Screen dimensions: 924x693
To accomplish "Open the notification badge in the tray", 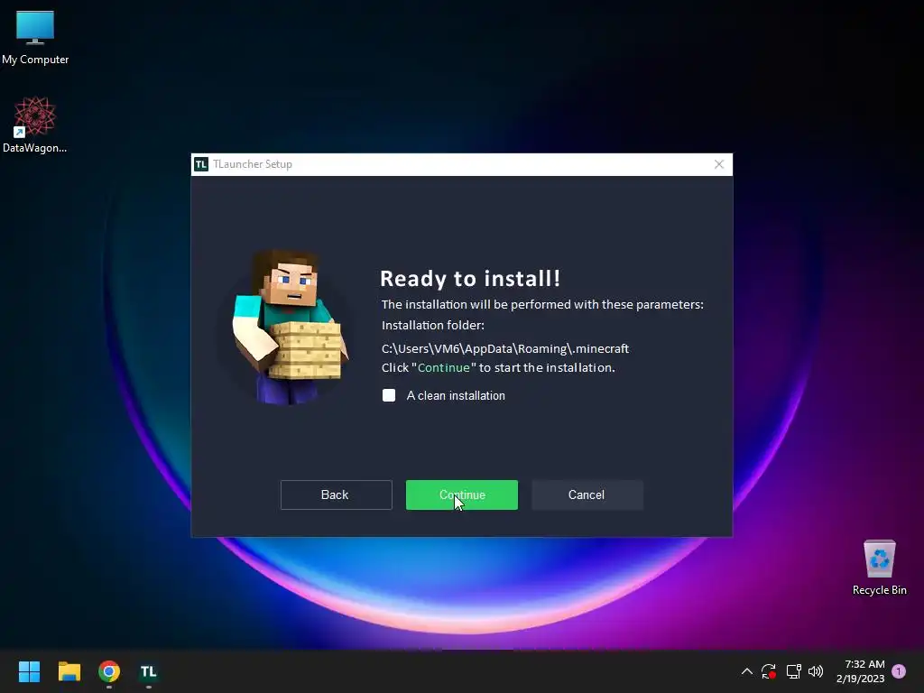I will click(899, 671).
